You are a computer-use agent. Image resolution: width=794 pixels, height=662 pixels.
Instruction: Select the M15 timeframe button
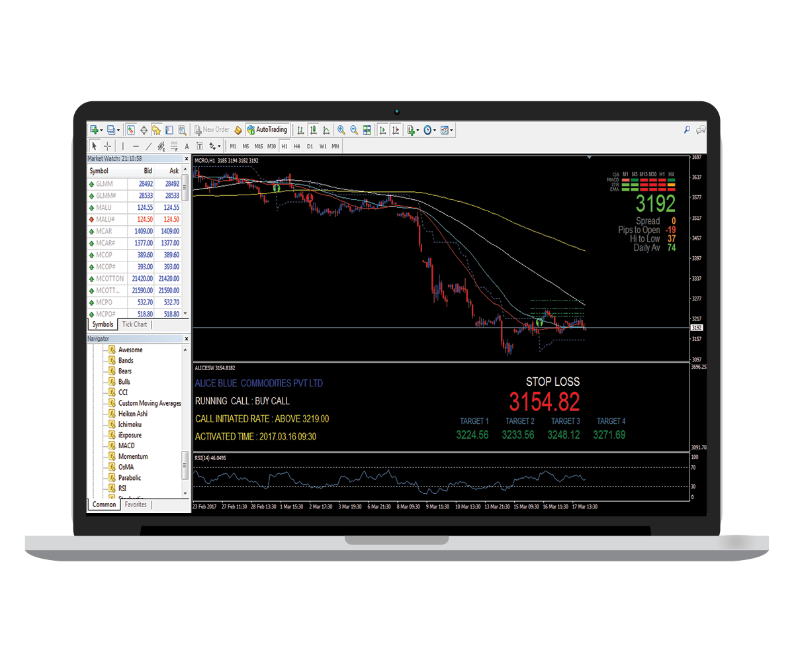click(x=258, y=146)
